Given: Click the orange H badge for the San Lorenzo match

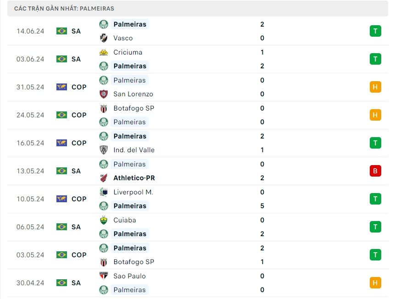Looking at the screenshot, I should point(375,87).
